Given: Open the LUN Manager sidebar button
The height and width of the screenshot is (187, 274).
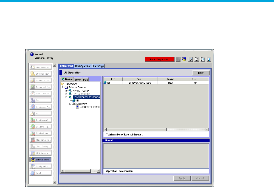Looking at the screenshot, I should tap(40, 73).
